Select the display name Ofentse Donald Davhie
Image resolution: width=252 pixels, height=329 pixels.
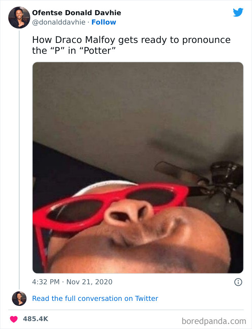(x=76, y=12)
